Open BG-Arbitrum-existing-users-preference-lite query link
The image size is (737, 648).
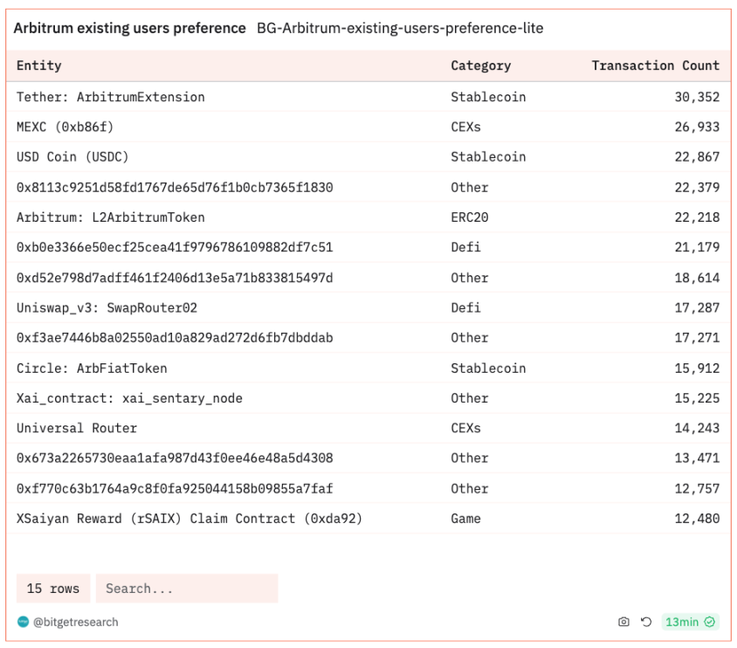(x=399, y=28)
